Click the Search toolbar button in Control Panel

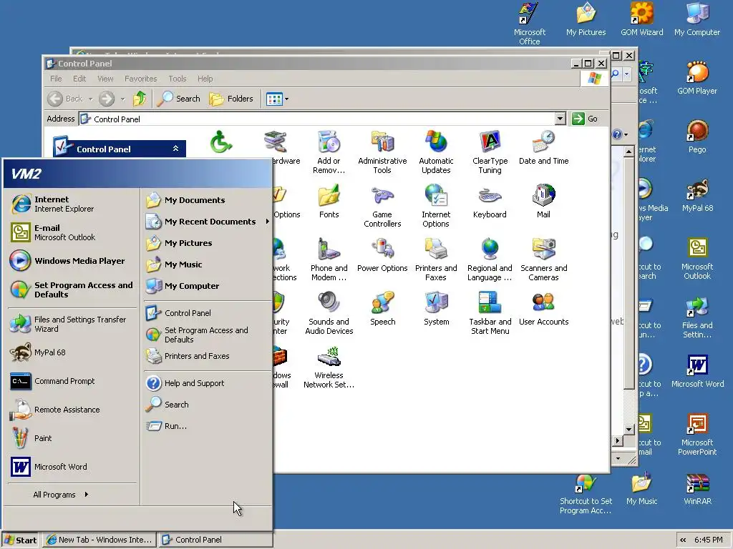pyautogui.click(x=178, y=99)
